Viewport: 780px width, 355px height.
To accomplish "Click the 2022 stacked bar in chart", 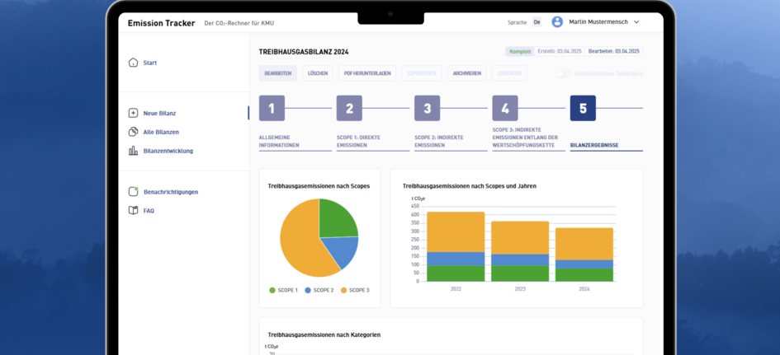I will click(x=456, y=246).
